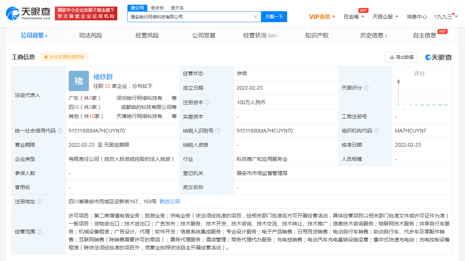This screenshot has width=465, height=261.
Task: Click 四川（共3家）region row
Action: point(123,107)
